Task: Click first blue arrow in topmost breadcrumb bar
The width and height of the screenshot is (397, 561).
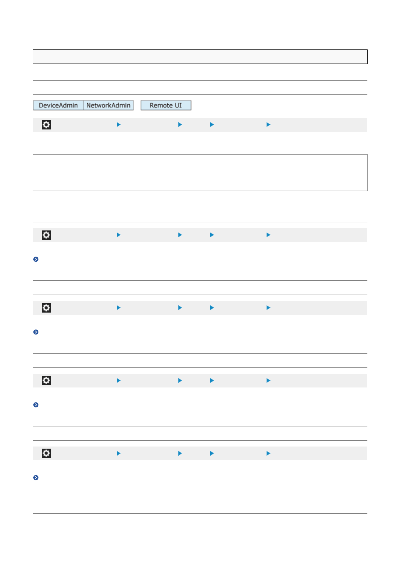Action: coord(119,125)
